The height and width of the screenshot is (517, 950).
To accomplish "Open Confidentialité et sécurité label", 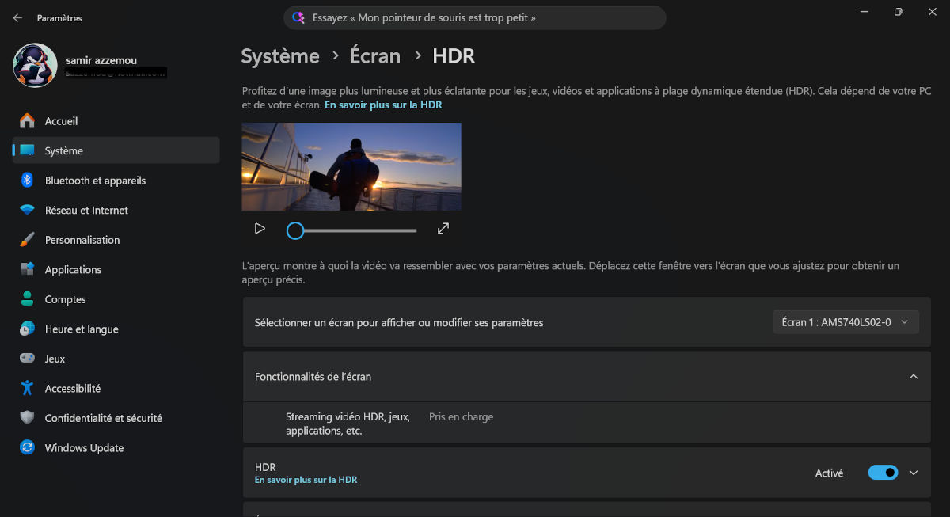I will pos(103,418).
